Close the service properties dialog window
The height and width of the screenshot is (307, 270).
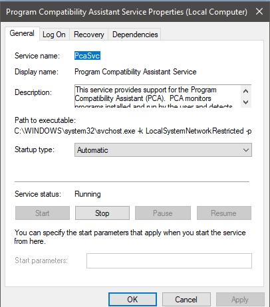[259, 11]
